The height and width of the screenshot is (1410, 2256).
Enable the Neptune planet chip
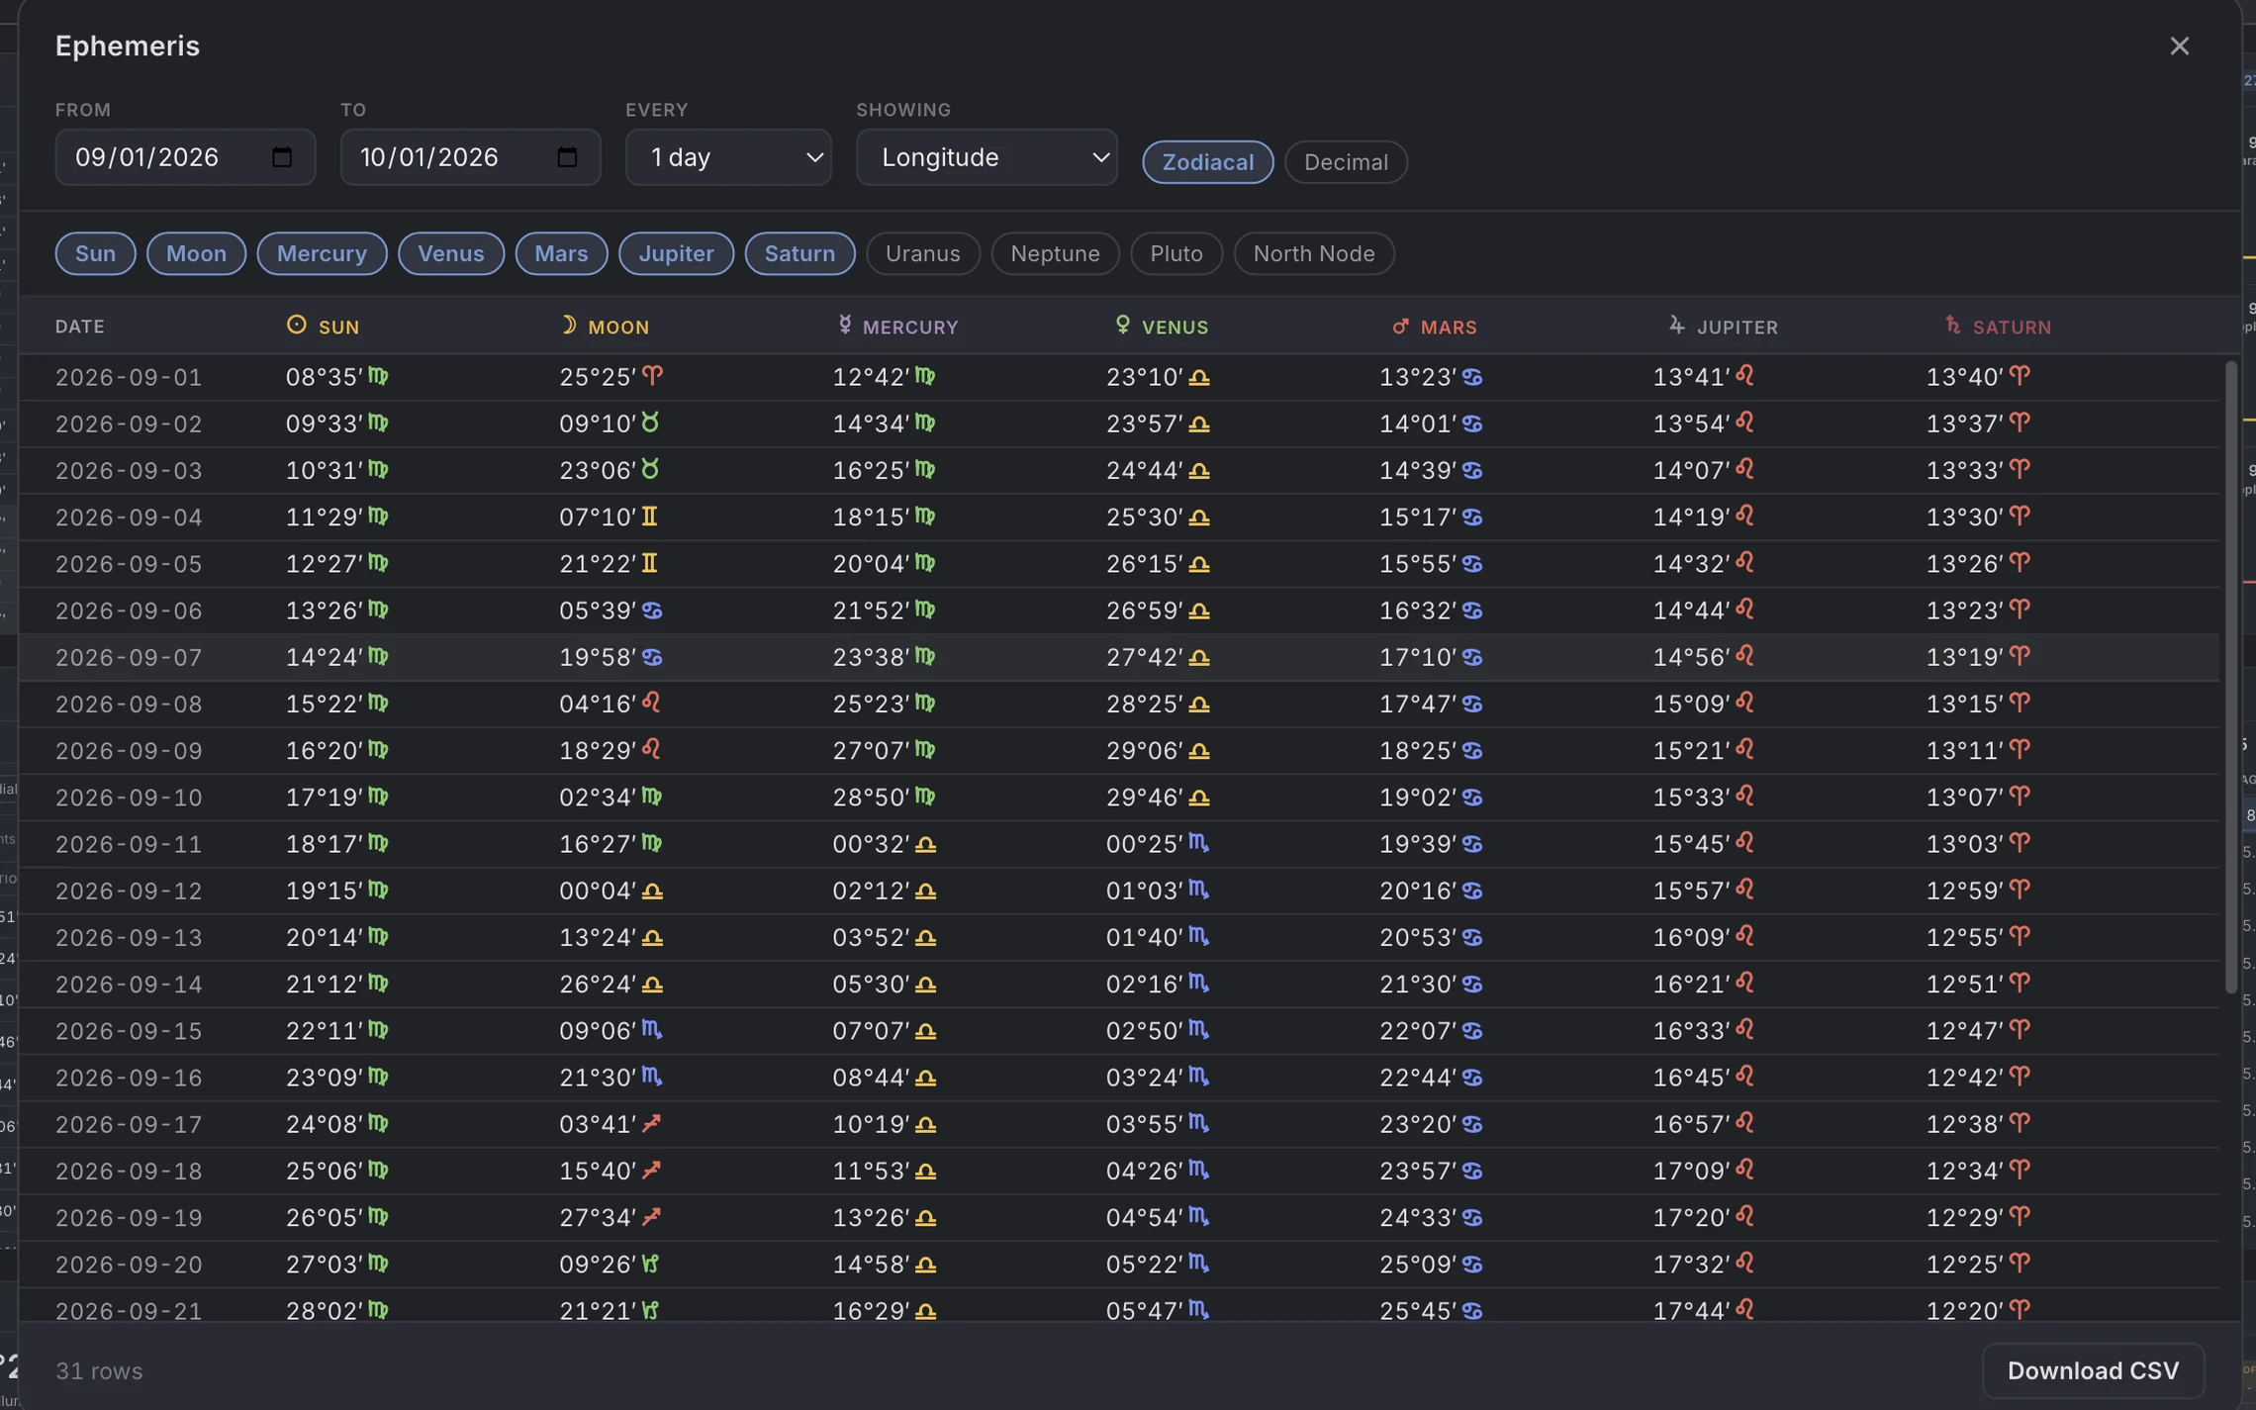point(1055,253)
